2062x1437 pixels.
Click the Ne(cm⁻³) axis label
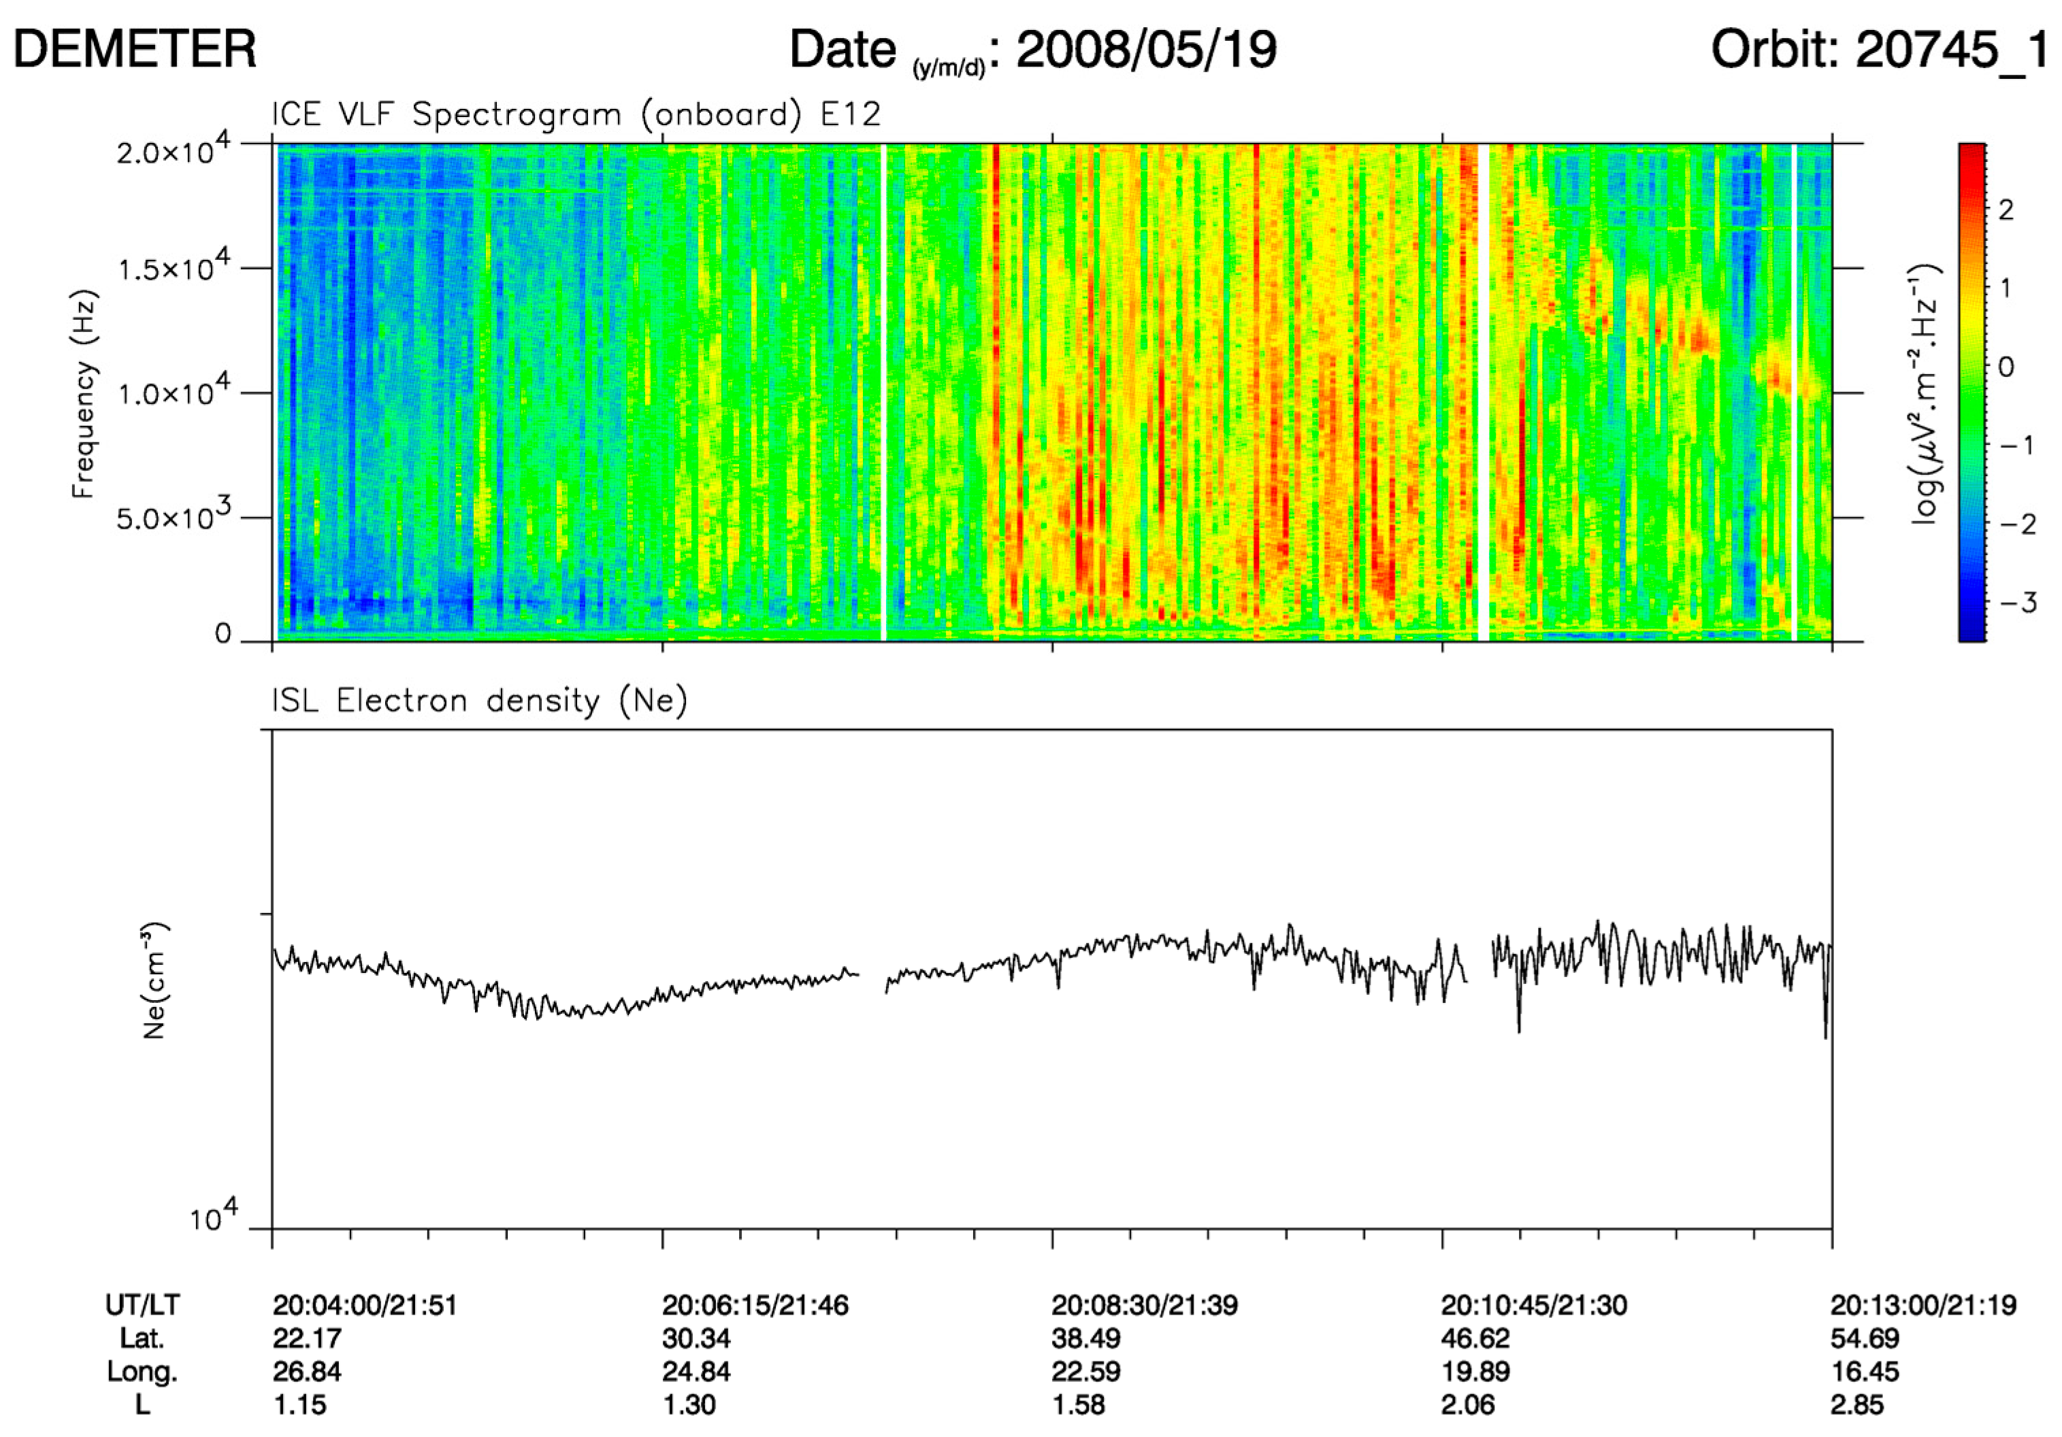click(x=154, y=980)
